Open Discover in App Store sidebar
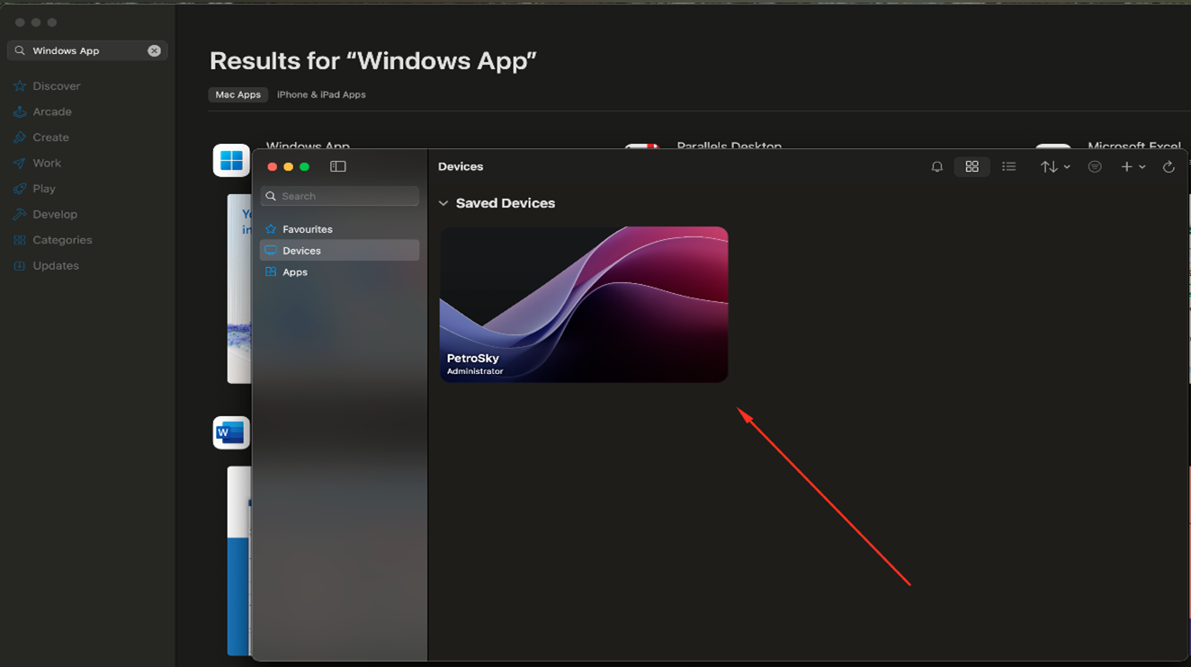The image size is (1191, 667). pyautogui.click(x=56, y=86)
